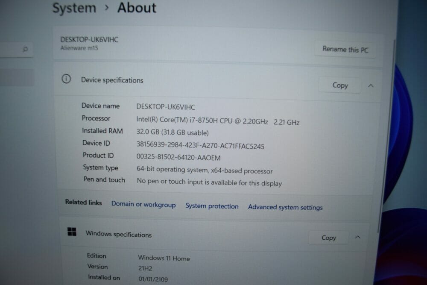Click the Pen and touch label
The image size is (427, 285).
click(104, 179)
